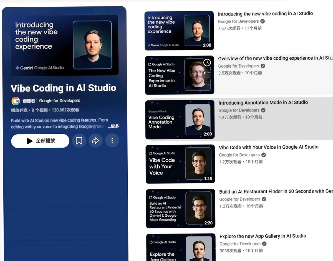Click channel name under Explore the new App Gallery
Viewport: 333px width, 261px height.
point(240,244)
